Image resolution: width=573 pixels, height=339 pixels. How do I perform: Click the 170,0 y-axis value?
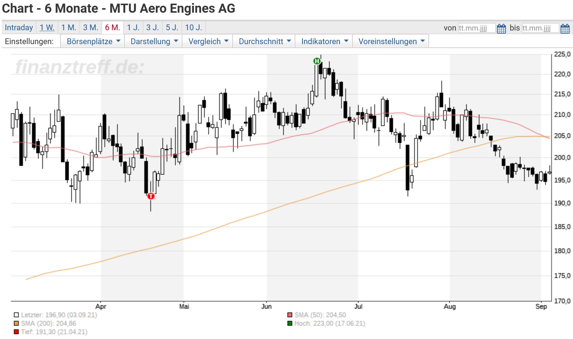pos(562,301)
